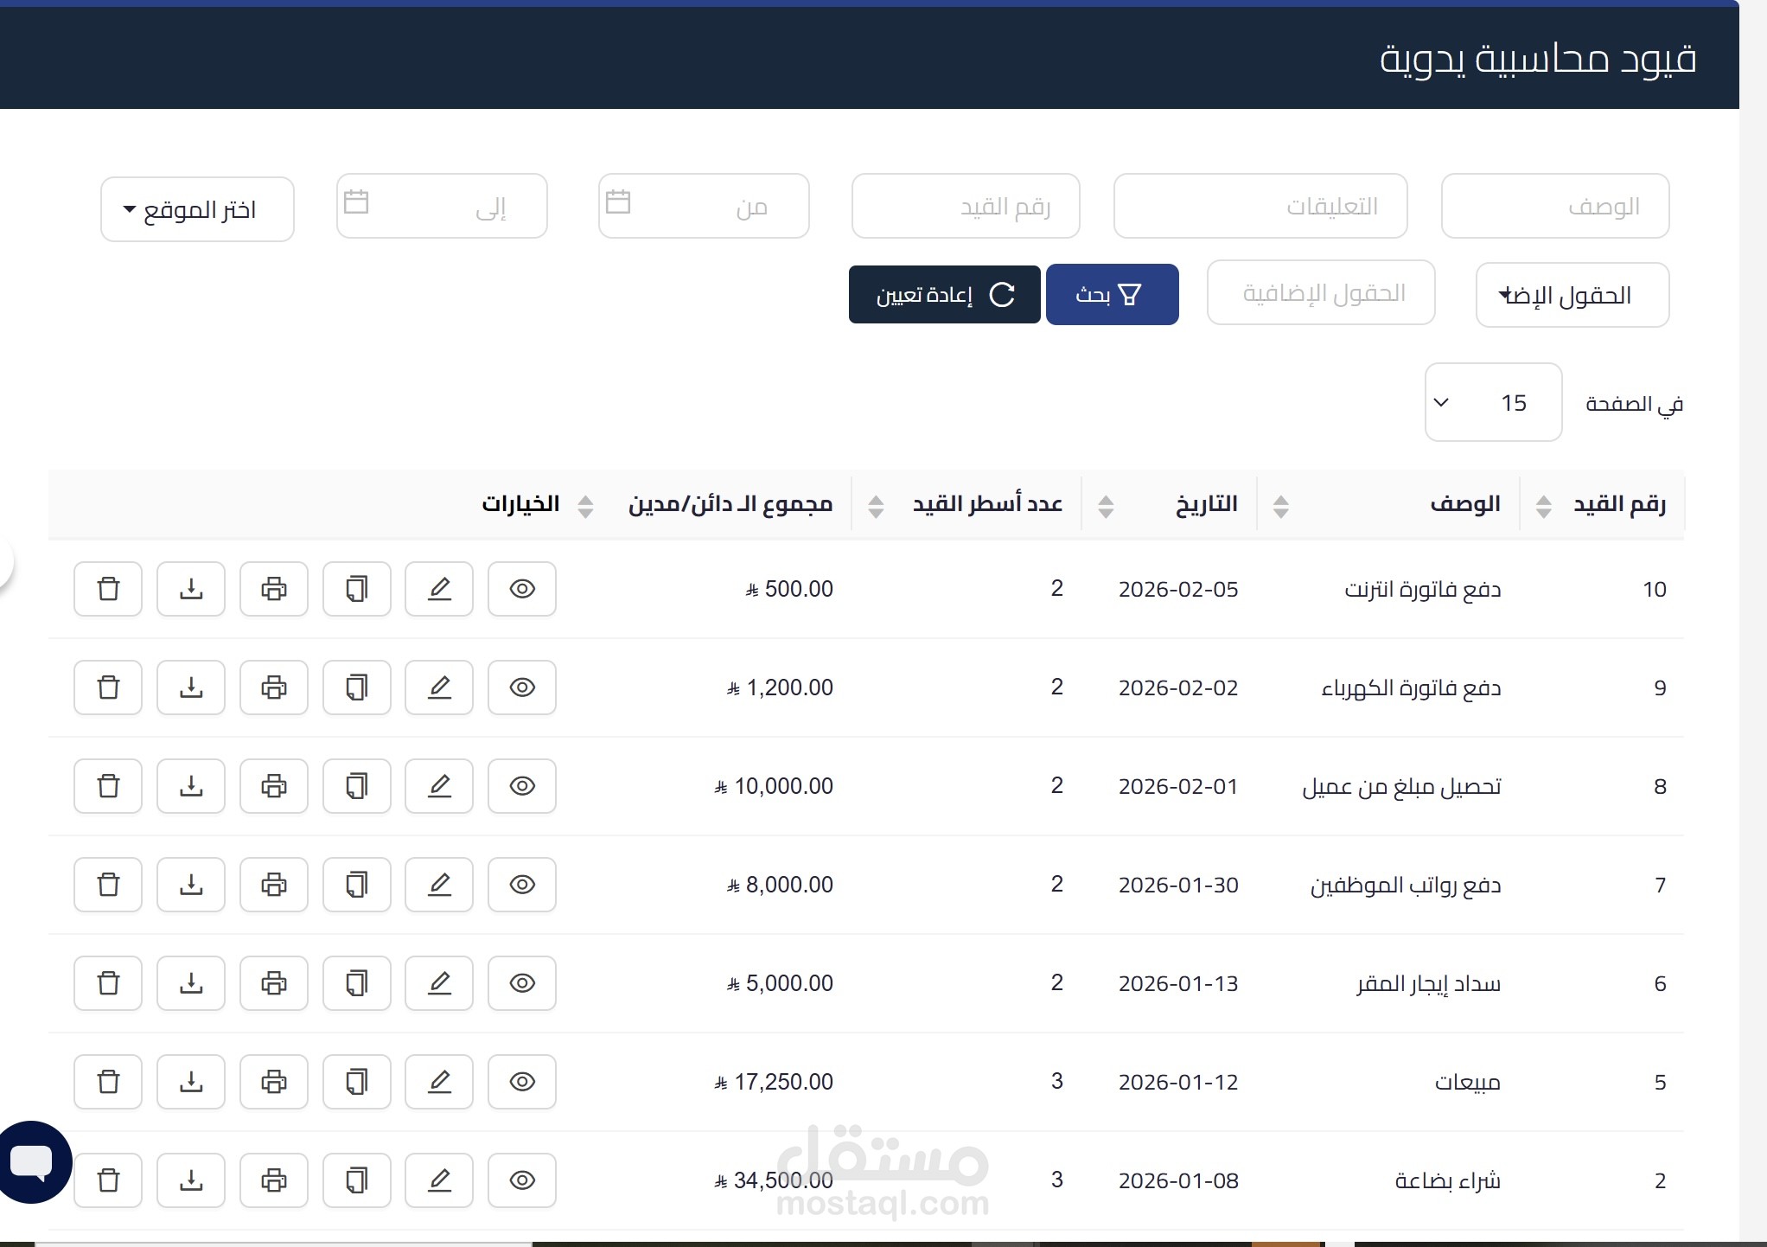Delete entry 8 customer collection
Screen dimensions: 1767x1247
click(x=108, y=786)
